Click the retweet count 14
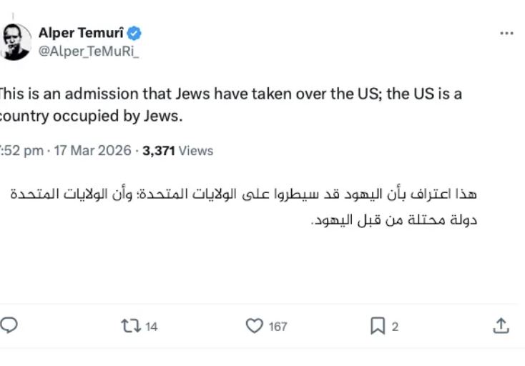Viewport: 525px width, 366px height. (x=151, y=327)
